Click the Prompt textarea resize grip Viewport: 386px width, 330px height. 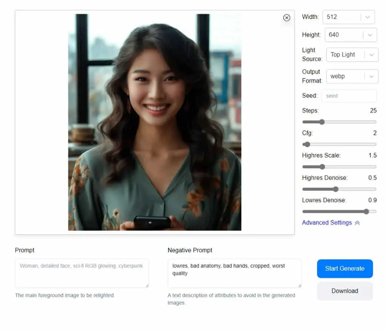[147, 286]
